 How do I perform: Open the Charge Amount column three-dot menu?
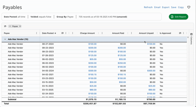point(73,33)
